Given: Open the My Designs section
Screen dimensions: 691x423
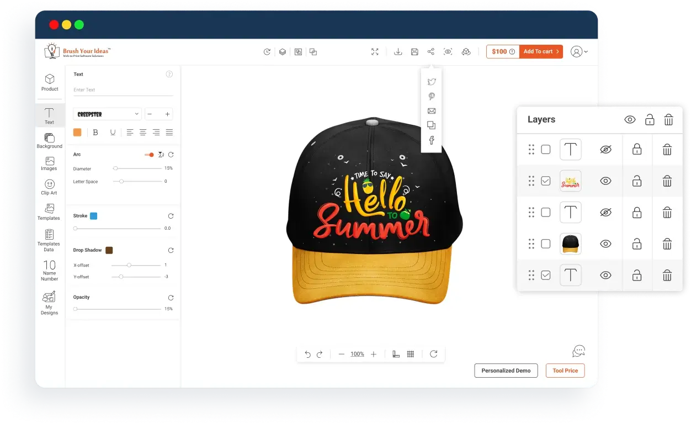Looking at the screenshot, I should 49,304.
